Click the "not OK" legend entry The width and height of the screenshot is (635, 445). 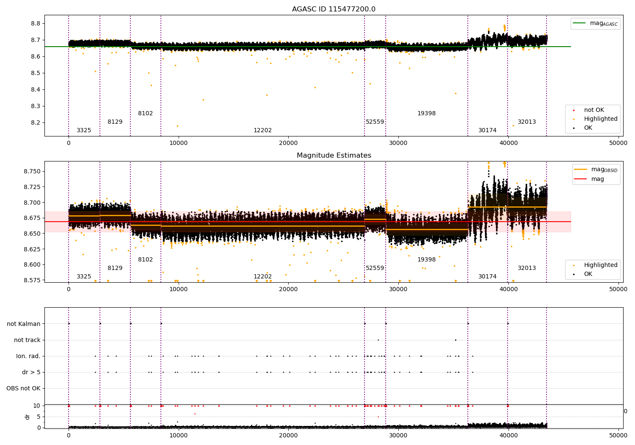pos(594,110)
